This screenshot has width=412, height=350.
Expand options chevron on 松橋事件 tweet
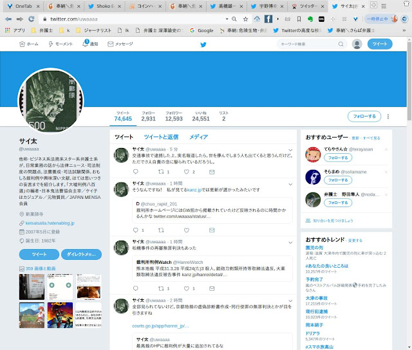coord(290,243)
